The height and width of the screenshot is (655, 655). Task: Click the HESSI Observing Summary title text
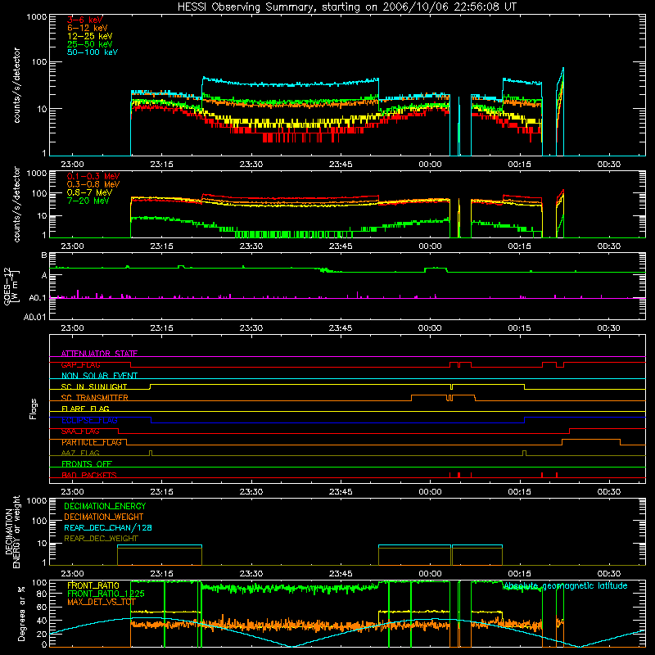pos(346,7)
